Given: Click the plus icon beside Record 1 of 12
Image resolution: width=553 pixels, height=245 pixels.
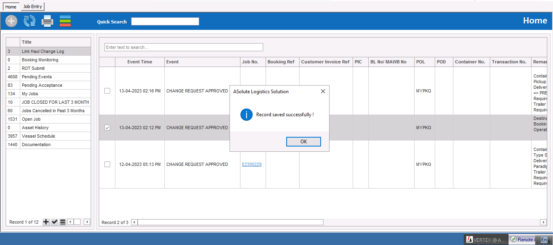Looking at the screenshot, I should point(46,222).
